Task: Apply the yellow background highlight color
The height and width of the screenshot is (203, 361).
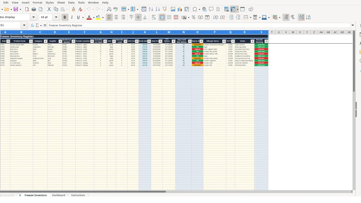Action: click(98, 17)
